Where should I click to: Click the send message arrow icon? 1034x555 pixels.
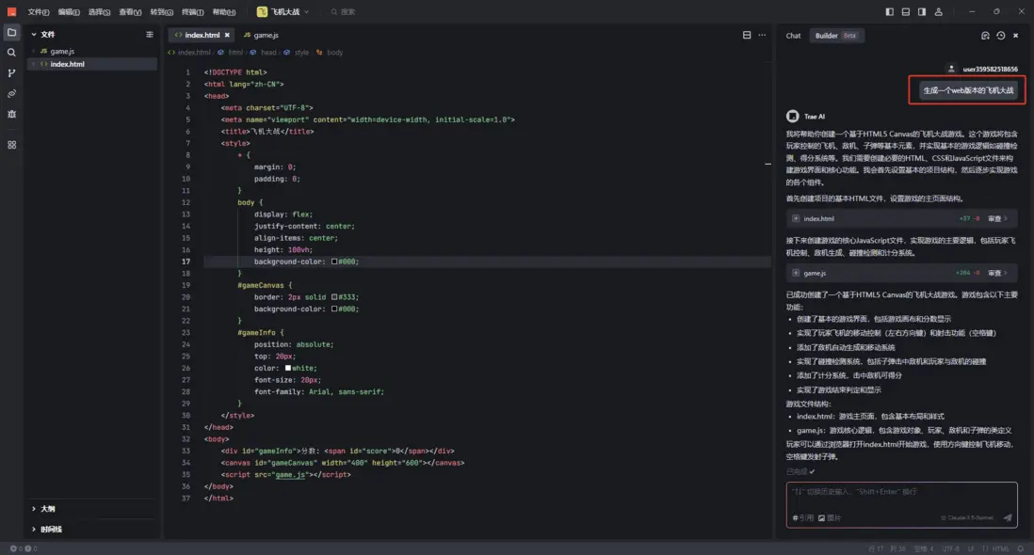(x=1007, y=517)
